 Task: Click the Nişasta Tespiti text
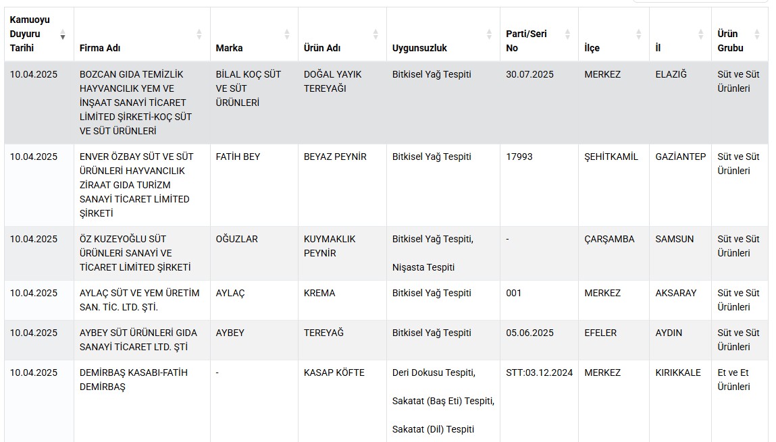pos(423,267)
